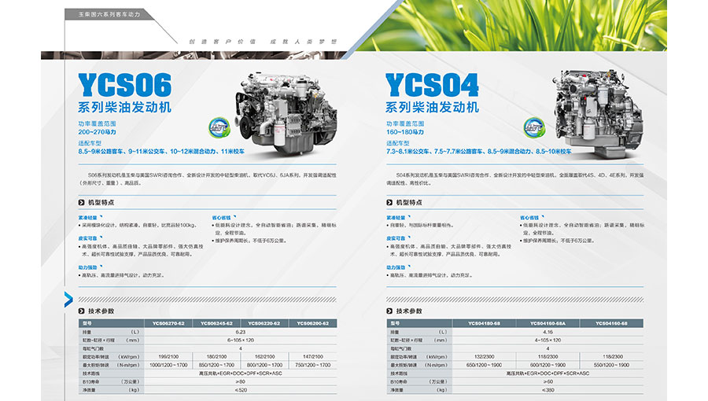Click the YCS06220-62 column header

click(264, 323)
